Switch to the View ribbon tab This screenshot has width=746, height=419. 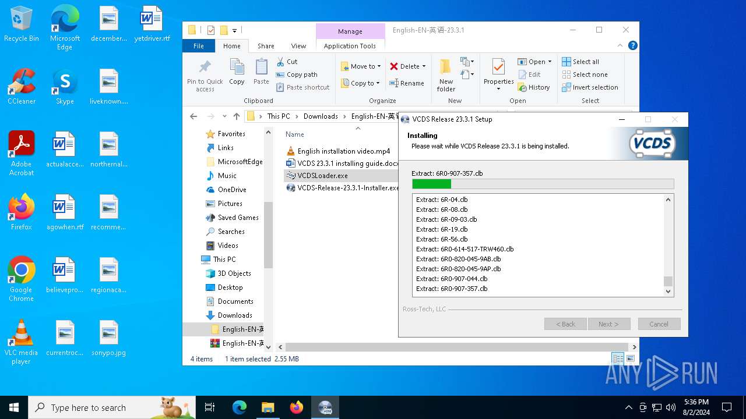click(298, 46)
